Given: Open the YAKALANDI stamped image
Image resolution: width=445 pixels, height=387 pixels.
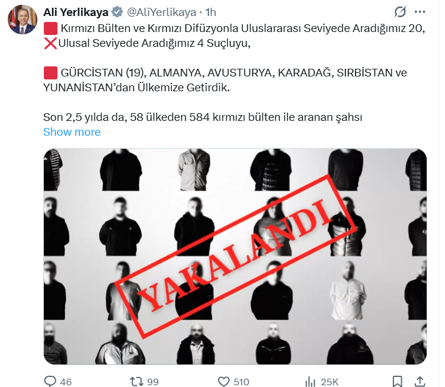Looking at the screenshot, I should click(235, 257).
